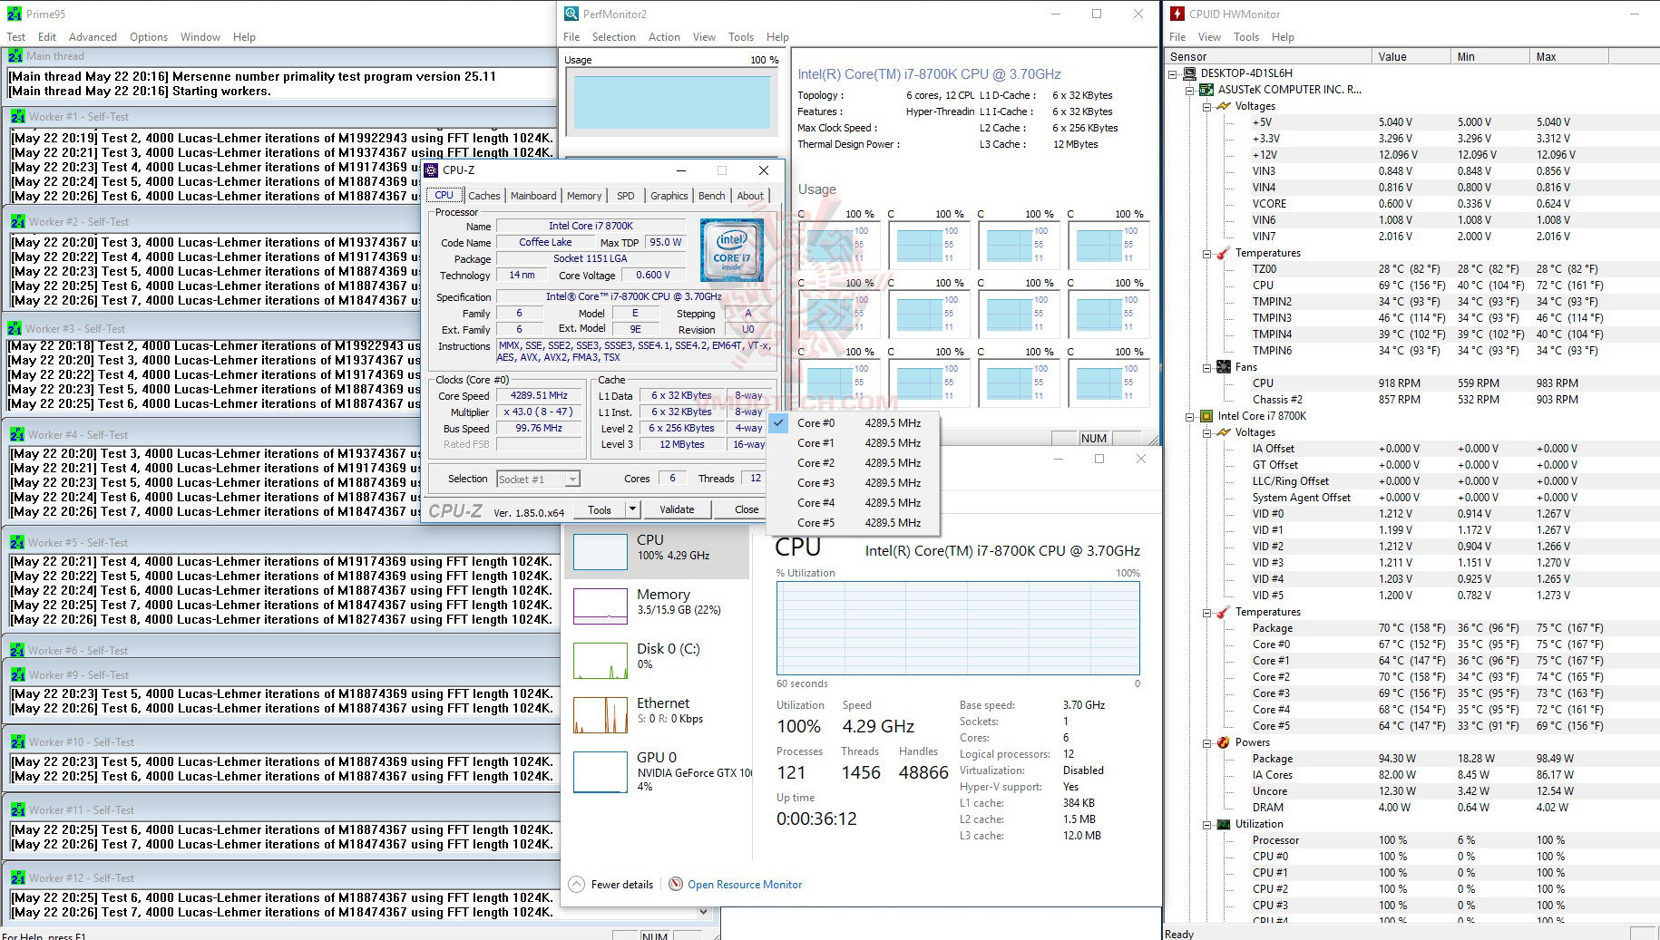This screenshot has width=1660, height=940.
Task: Switch to the Graphics tab in CPU-Z
Action: (x=669, y=196)
